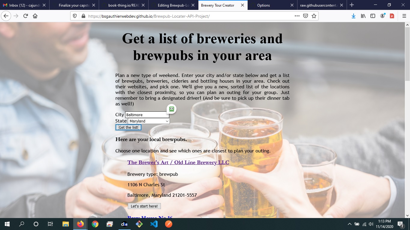Open Task View on the taskbar
Screen dimensions: 410x230
tap(50, 224)
